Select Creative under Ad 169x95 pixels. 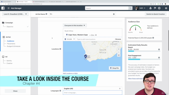point(10,63)
